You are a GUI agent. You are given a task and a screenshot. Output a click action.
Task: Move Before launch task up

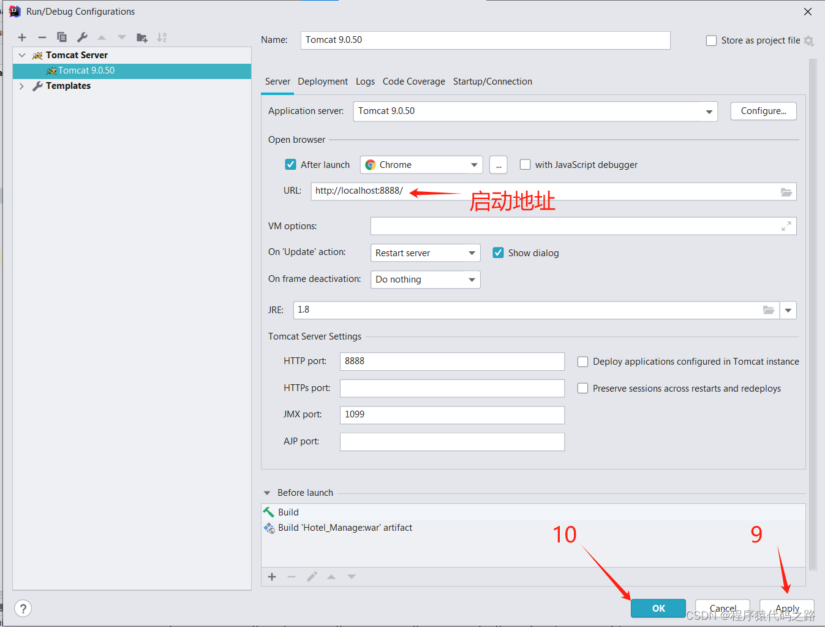tap(331, 577)
